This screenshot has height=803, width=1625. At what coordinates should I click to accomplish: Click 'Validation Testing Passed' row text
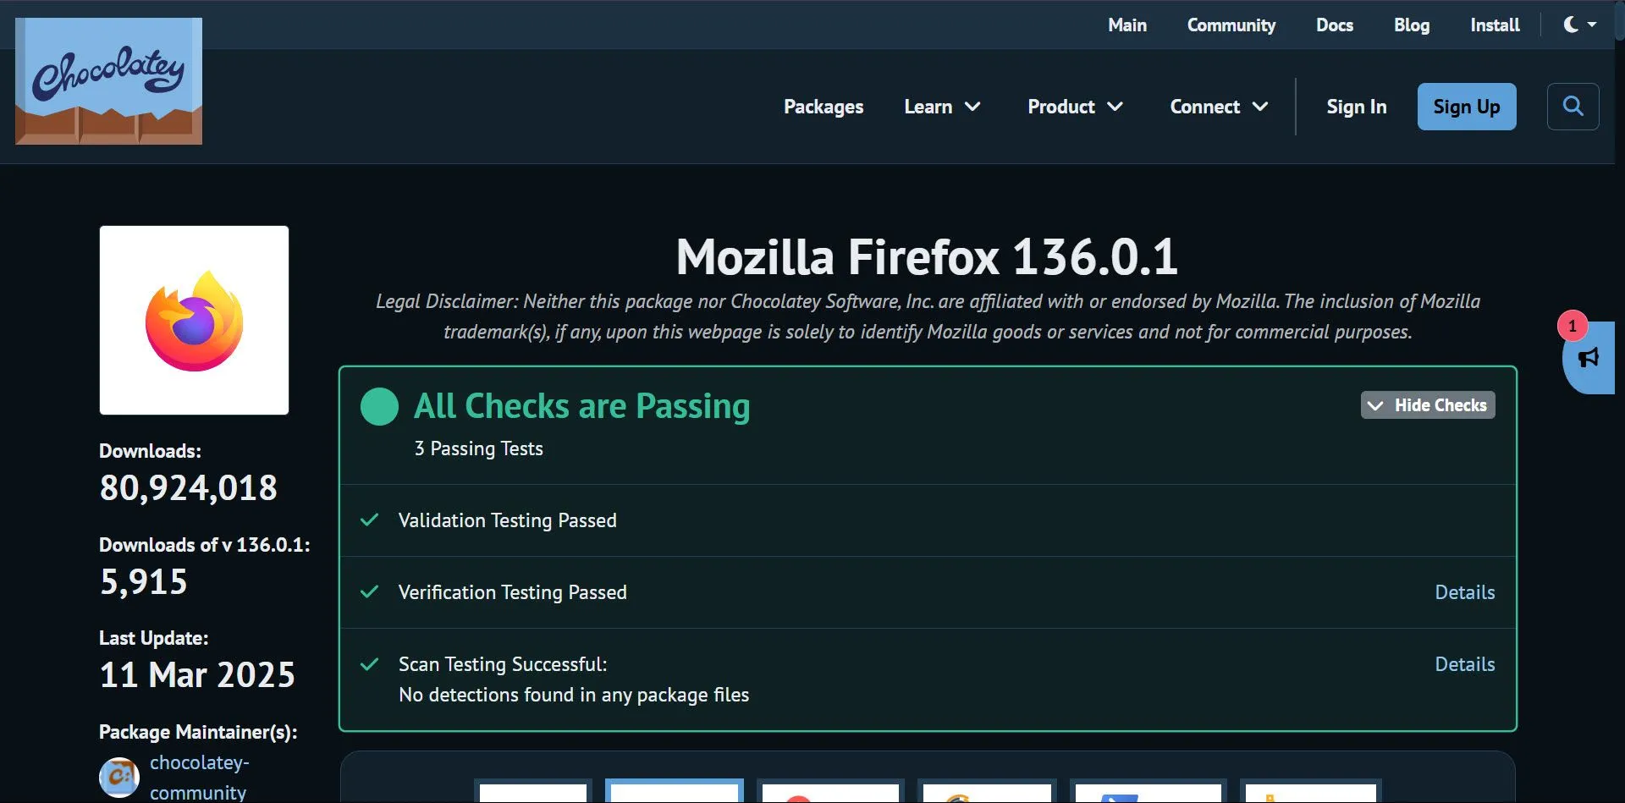[x=508, y=520]
